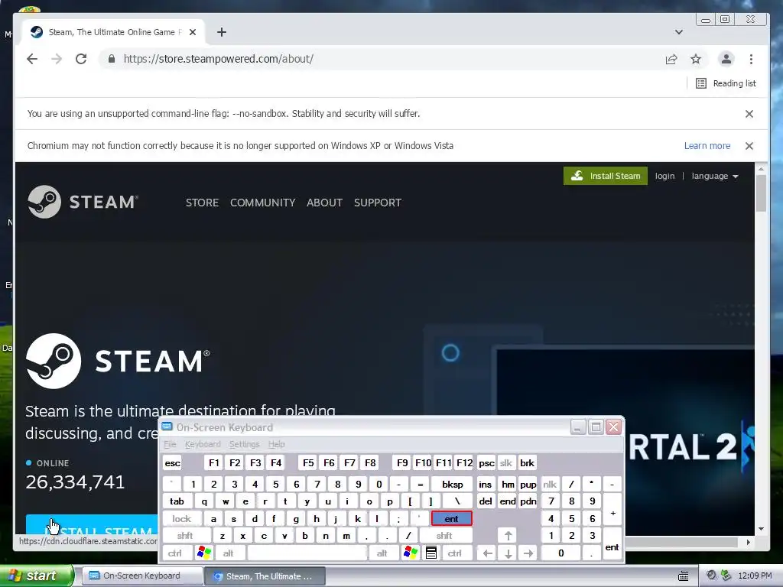Image resolution: width=783 pixels, height=587 pixels.
Task: Click the down arrow key
Action: [x=508, y=553]
